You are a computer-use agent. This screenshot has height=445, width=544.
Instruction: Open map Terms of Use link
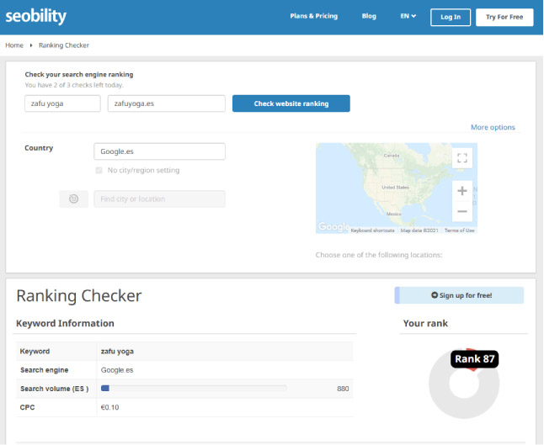tap(459, 230)
